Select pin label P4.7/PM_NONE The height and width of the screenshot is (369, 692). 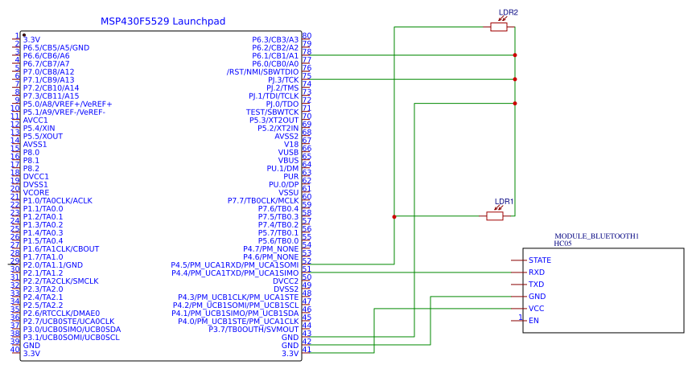(270, 248)
